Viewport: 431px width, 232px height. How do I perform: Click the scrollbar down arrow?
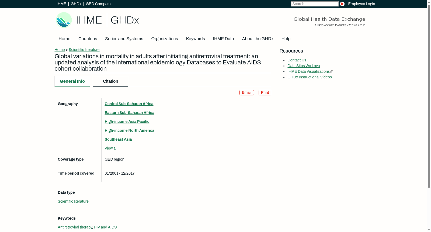tap(429, 230)
